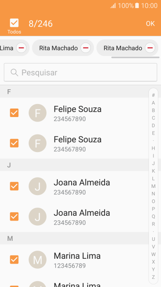Open Marina Lima avatar circle

coord(38,260)
